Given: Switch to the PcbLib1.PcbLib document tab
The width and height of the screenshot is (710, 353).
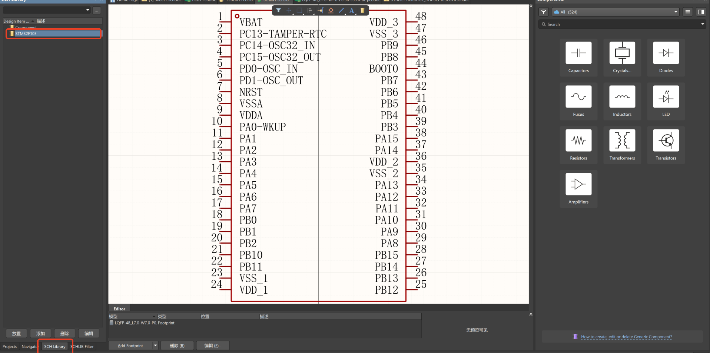Looking at the screenshot, I should (236, 1).
